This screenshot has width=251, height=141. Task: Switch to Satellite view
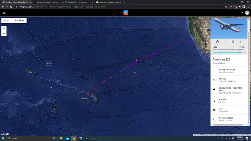[x=19, y=20]
